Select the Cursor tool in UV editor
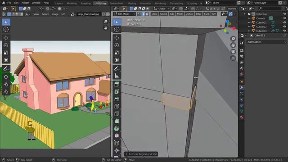288x162 pixels. point(6,29)
